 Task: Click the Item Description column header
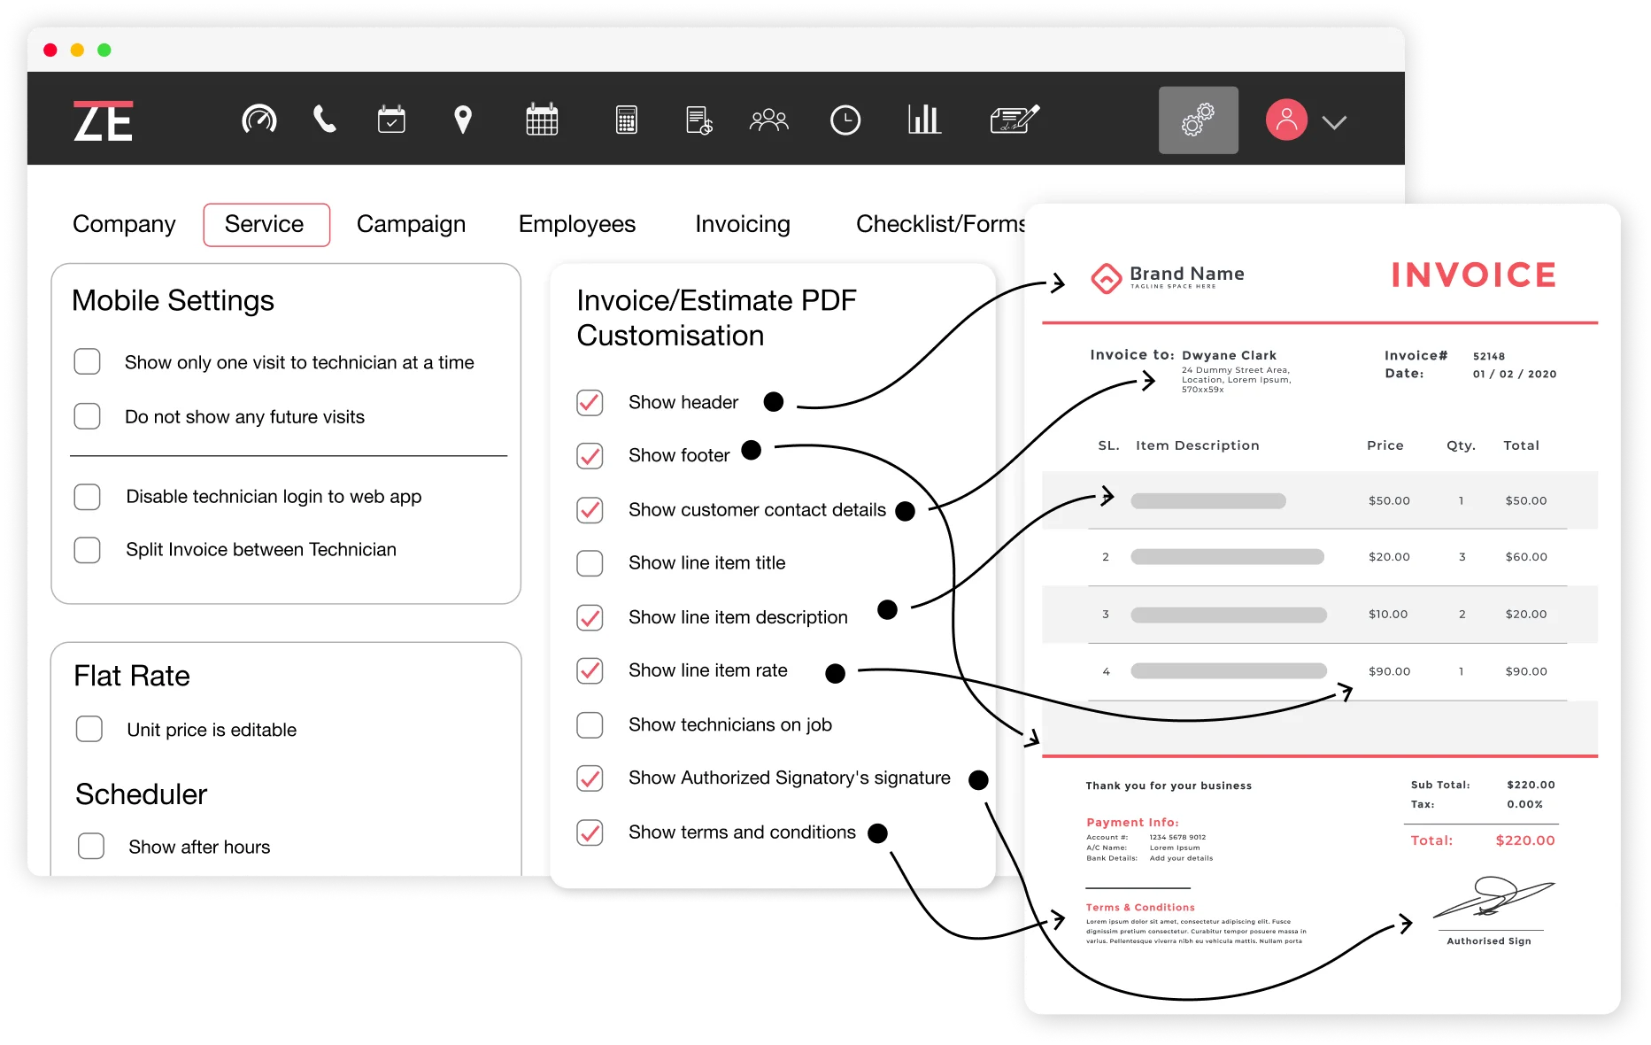pos(1197,445)
